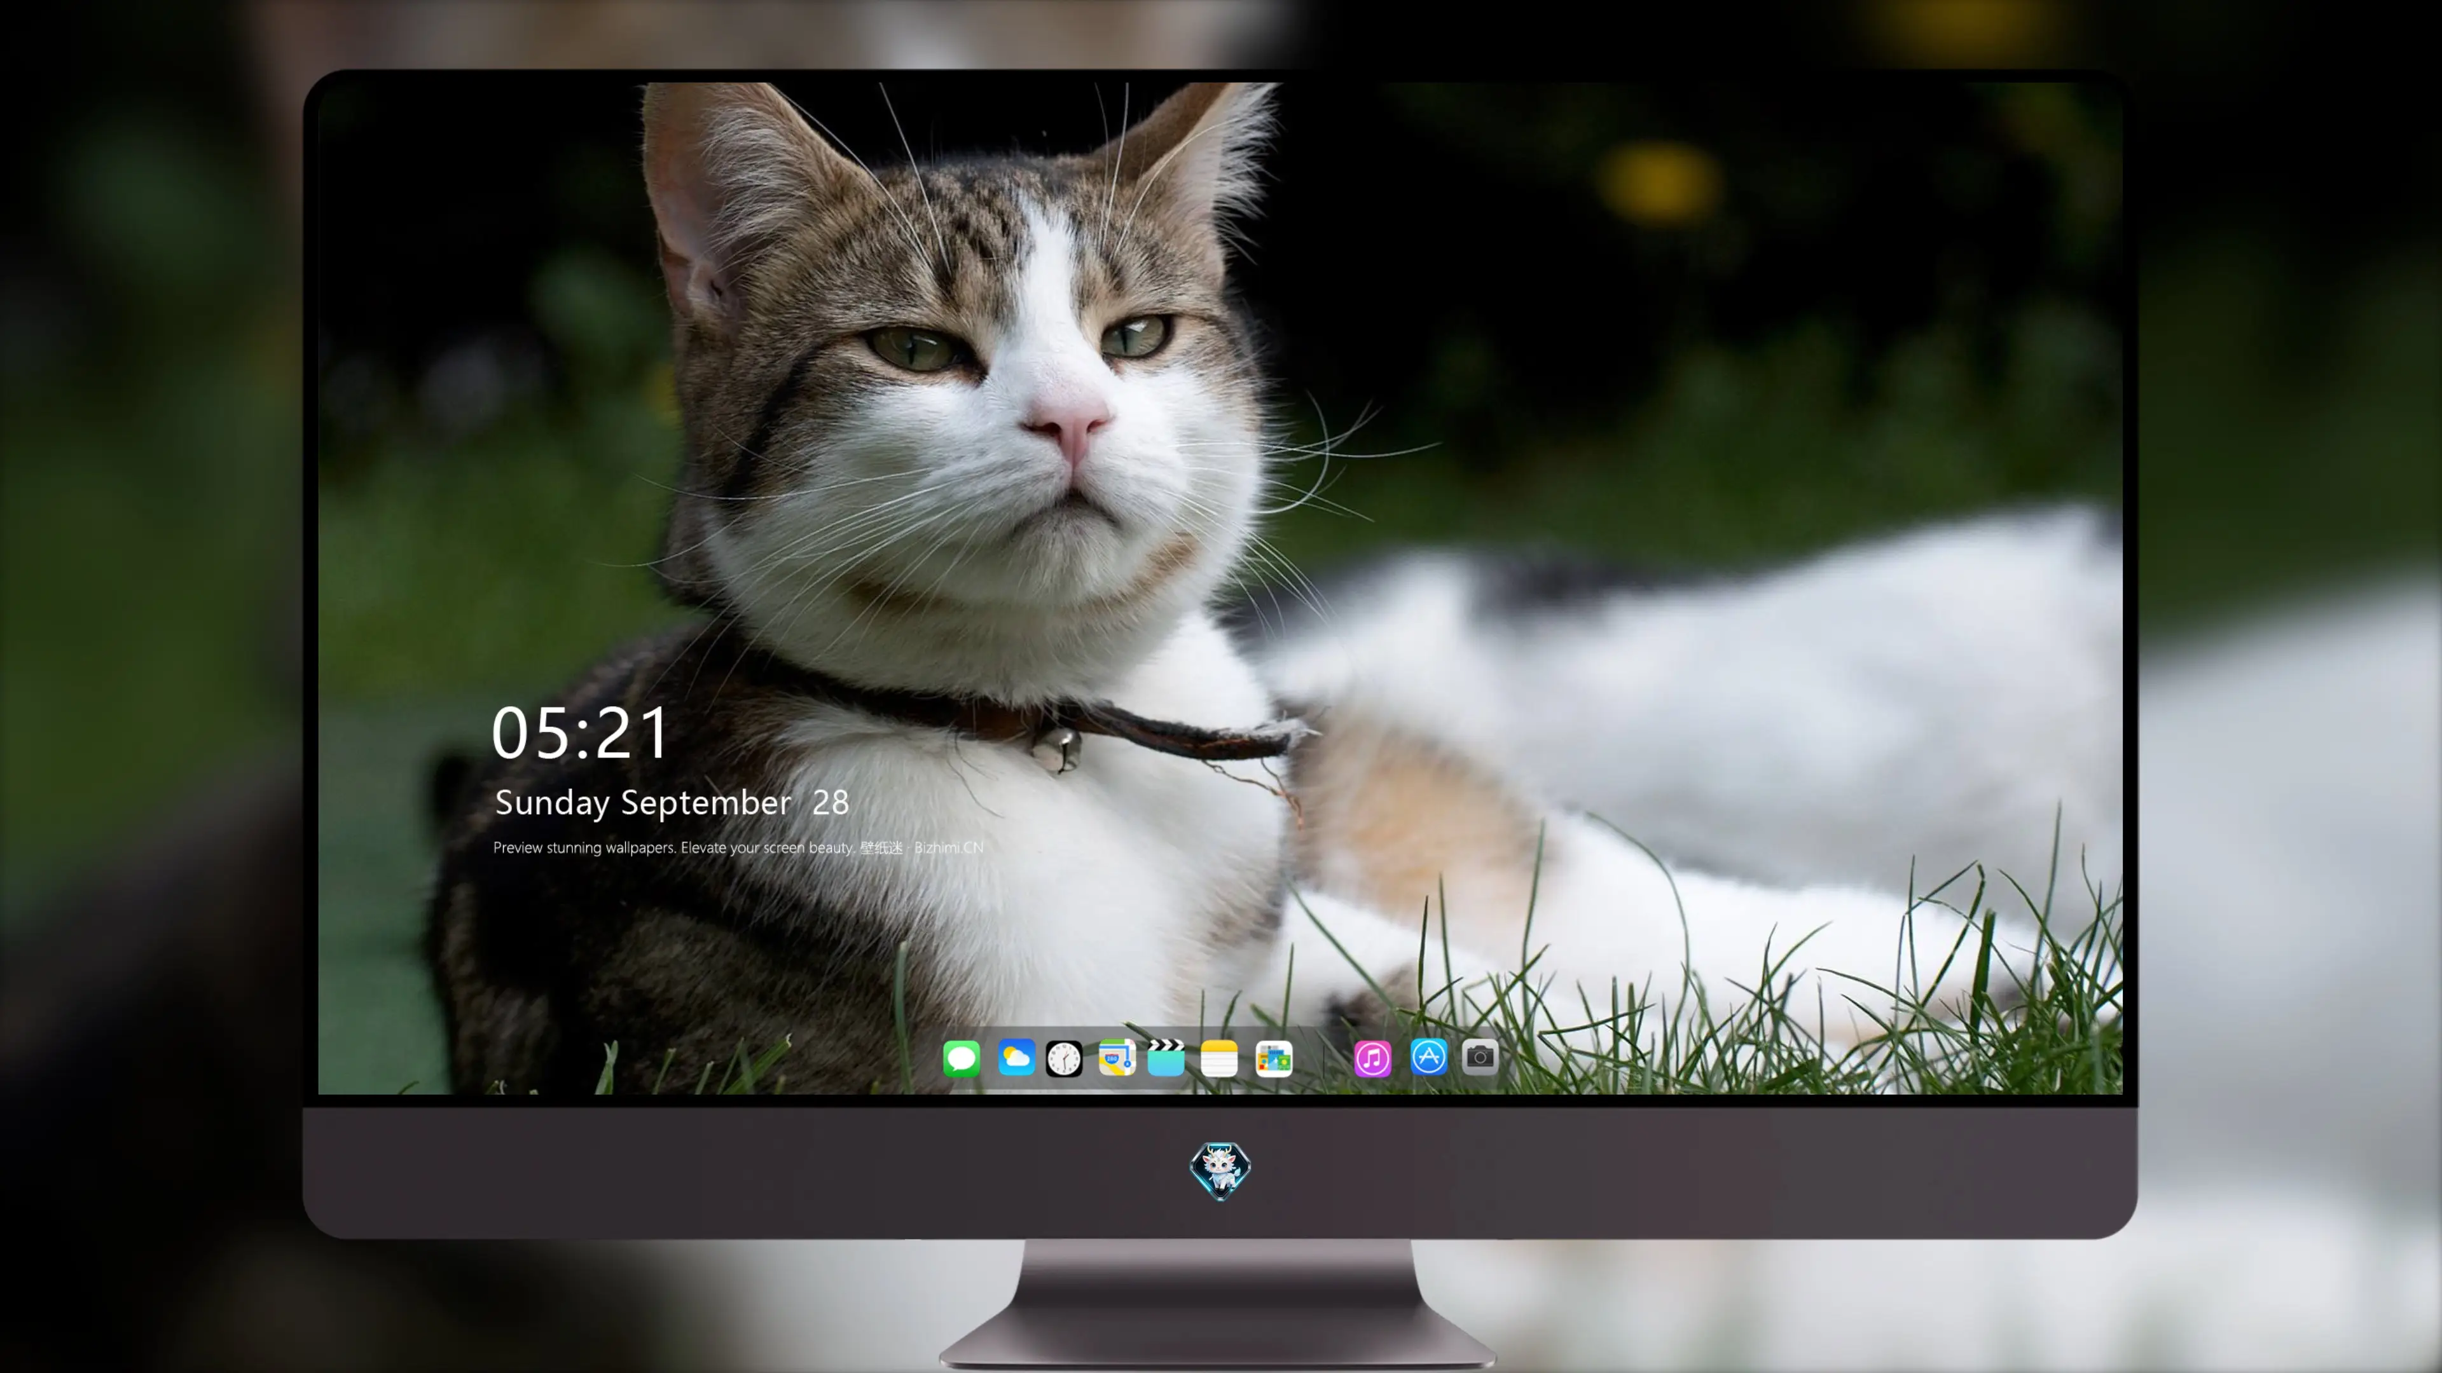Launch the Maps app from the dock

coord(1117,1058)
